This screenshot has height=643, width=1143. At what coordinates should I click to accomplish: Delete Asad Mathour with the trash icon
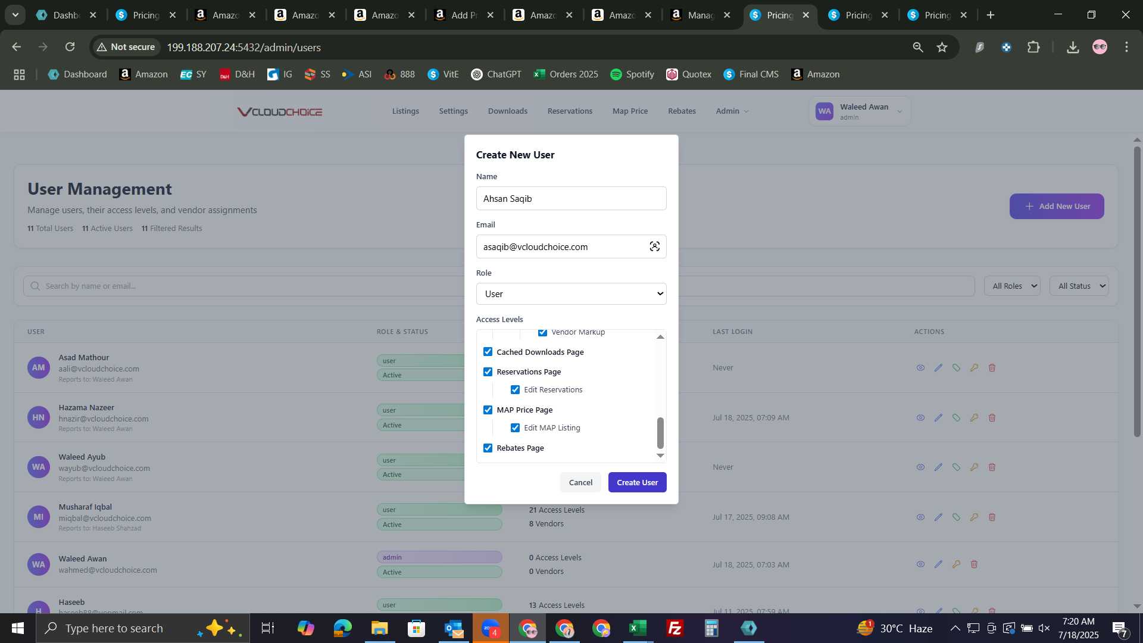992,368
